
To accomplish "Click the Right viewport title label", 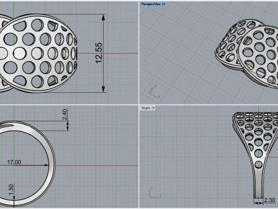I will [x=145, y=108].
